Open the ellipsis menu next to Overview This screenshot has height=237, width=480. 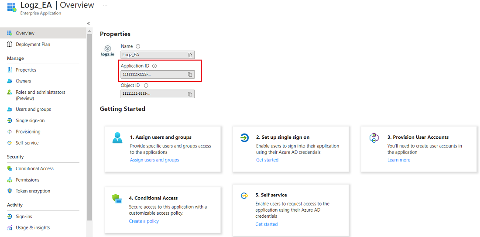pos(105,5)
